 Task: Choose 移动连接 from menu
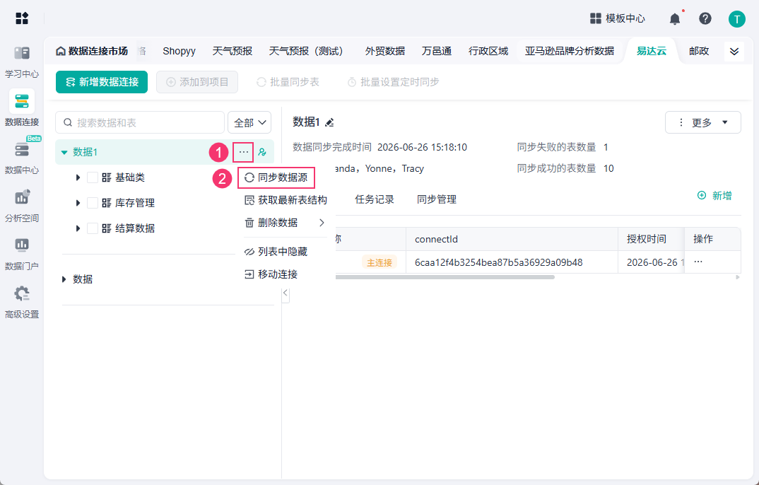(x=271, y=274)
